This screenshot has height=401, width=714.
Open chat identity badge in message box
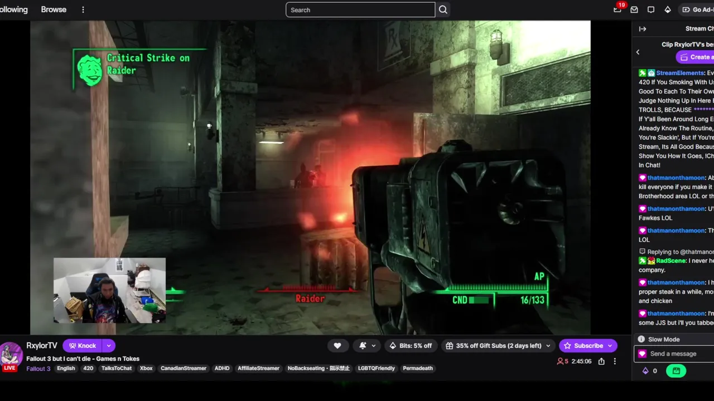pos(642,354)
